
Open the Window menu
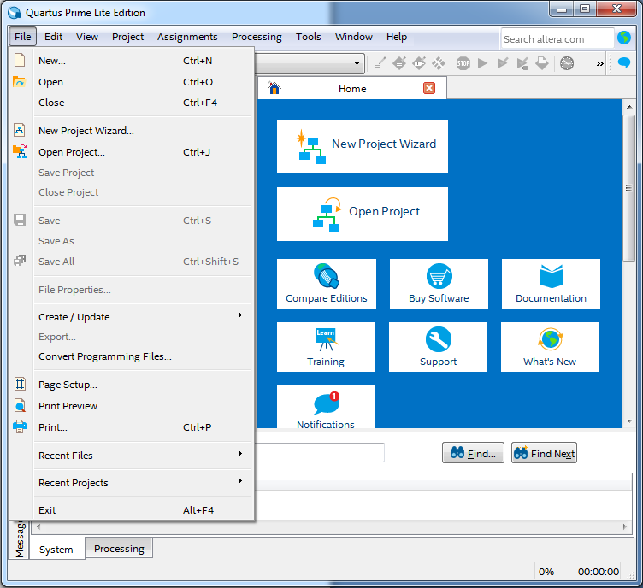(x=353, y=37)
